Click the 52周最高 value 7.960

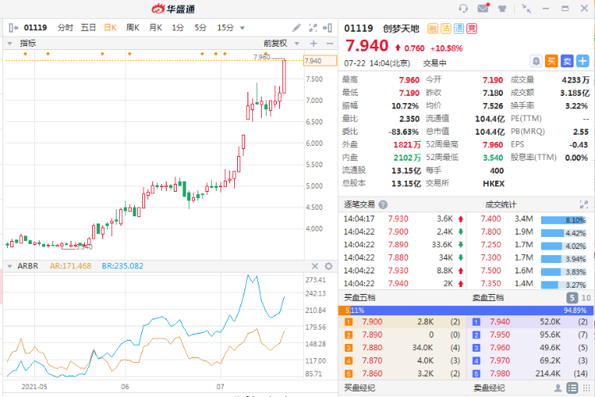[493, 145]
